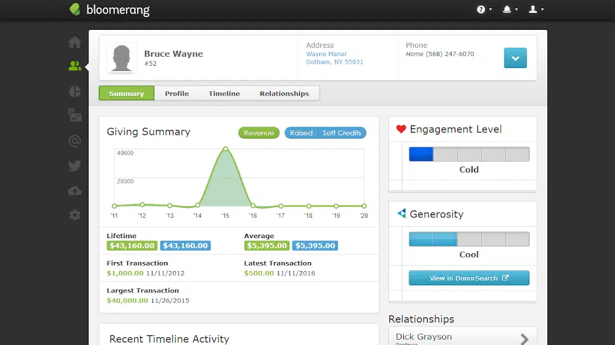Click the Engagement Level meter bar

(468, 154)
